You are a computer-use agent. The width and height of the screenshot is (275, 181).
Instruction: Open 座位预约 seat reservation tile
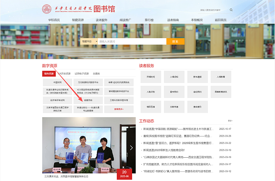tap(197, 92)
